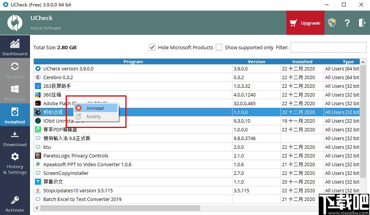Click the 263投屏助手 program icon
This screenshot has width=370, height=215.
[38, 86]
